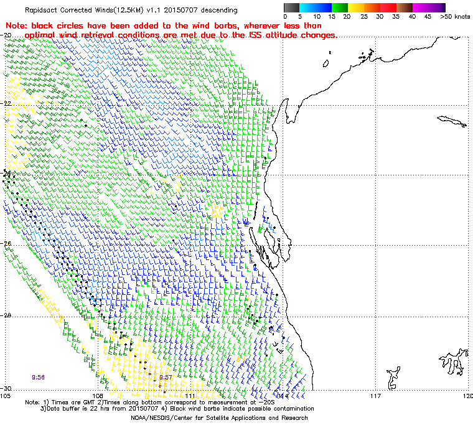
Task: Click the longitude label '111'
Action: (190, 396)
